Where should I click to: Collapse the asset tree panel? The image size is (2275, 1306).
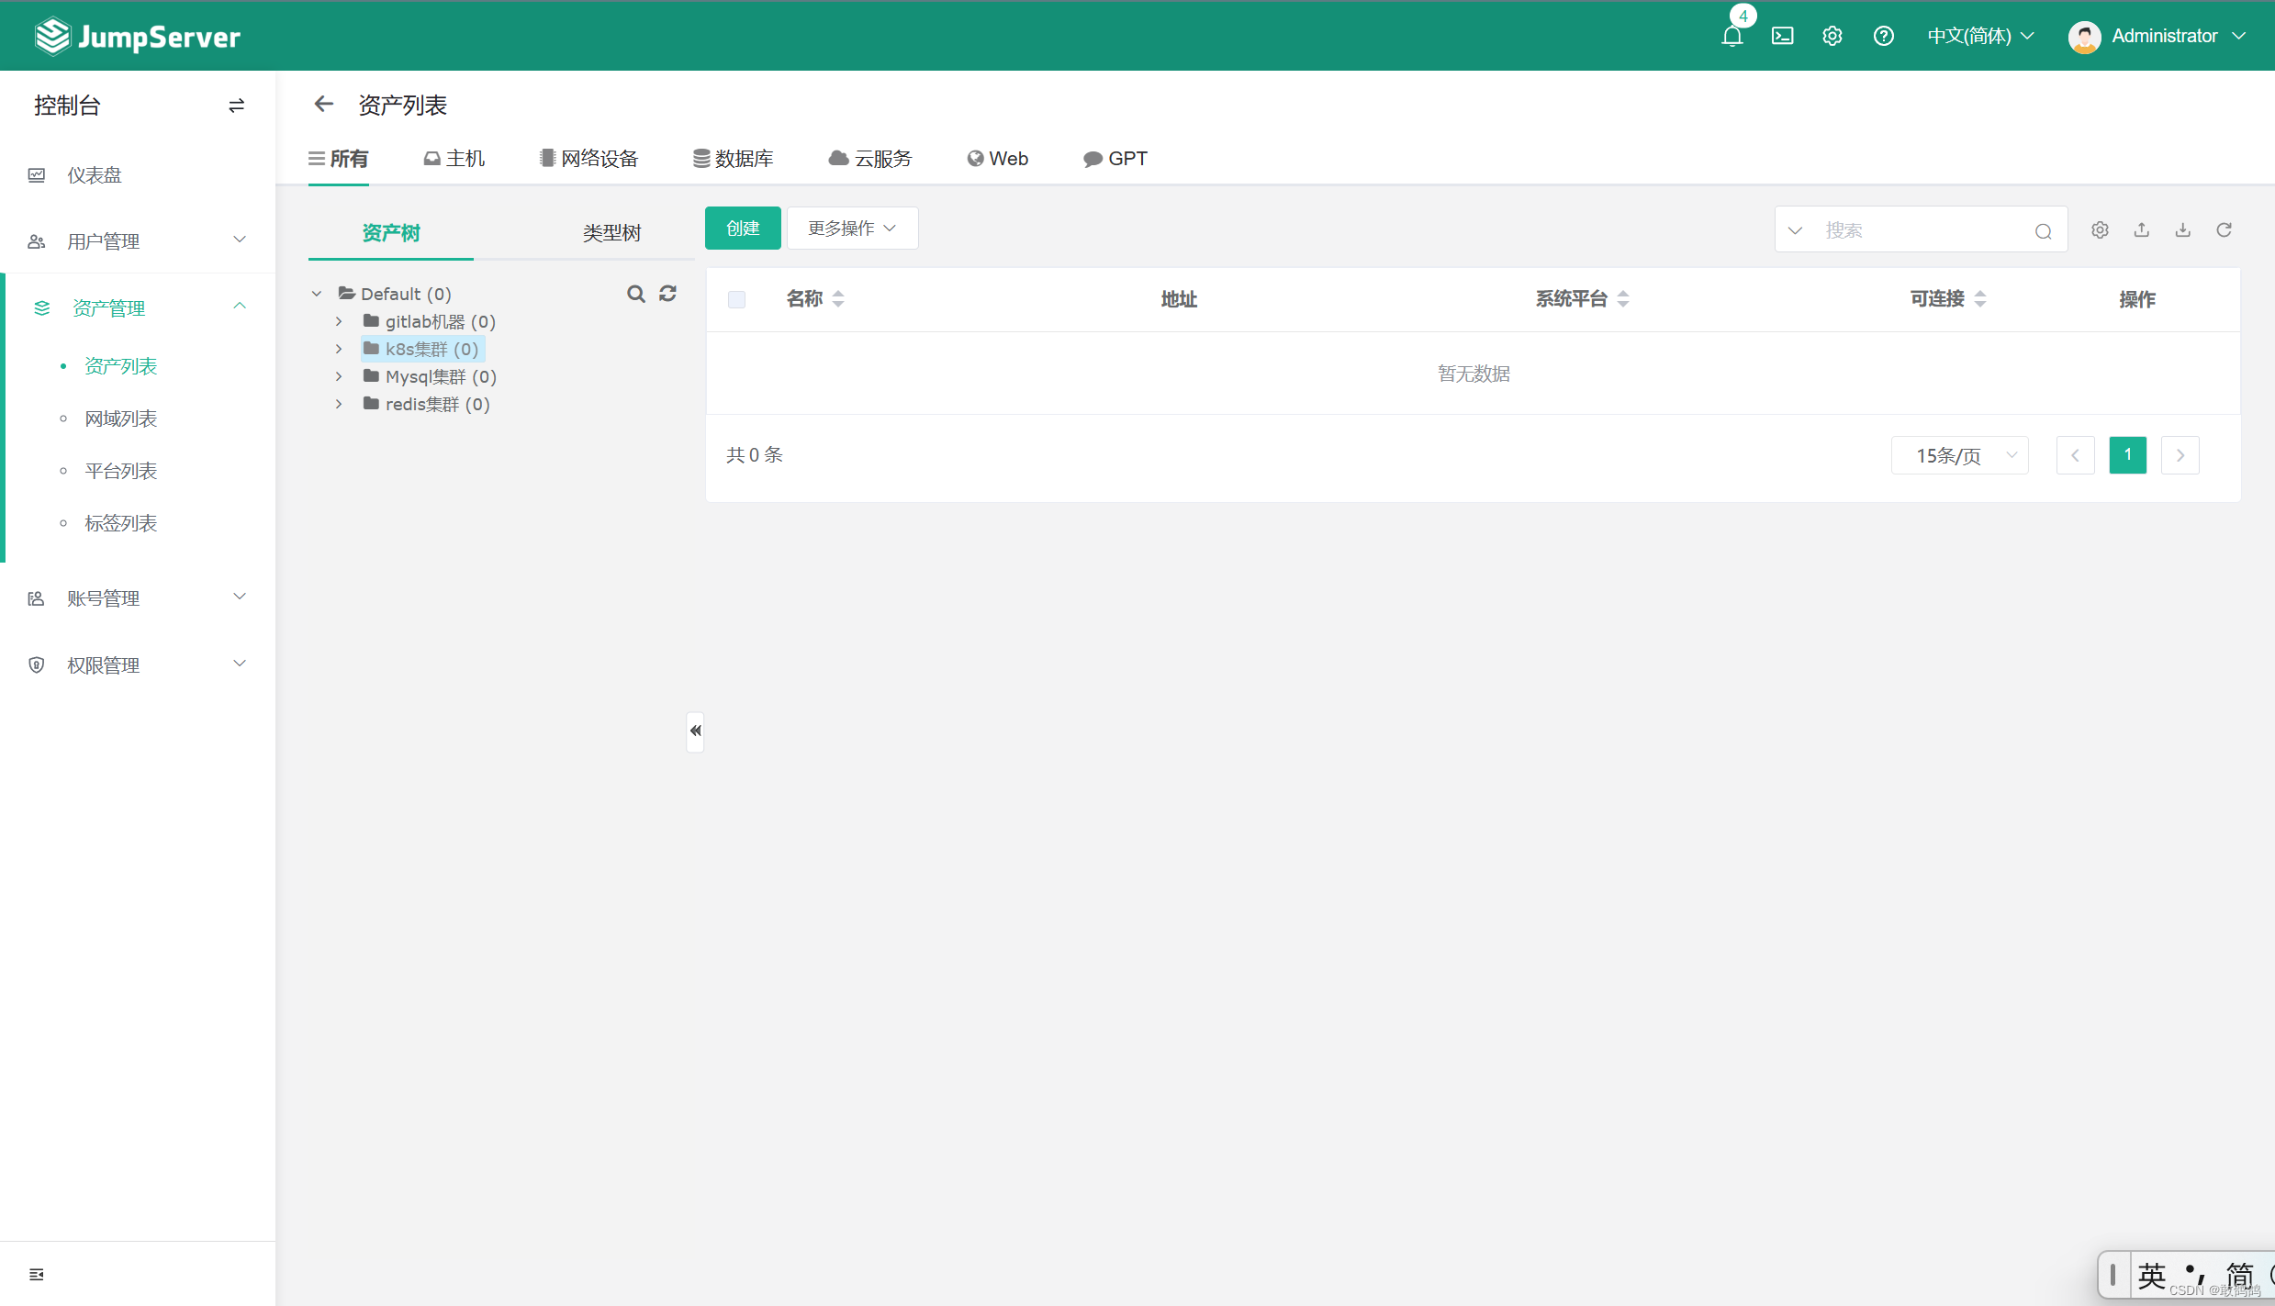(695, 731)
